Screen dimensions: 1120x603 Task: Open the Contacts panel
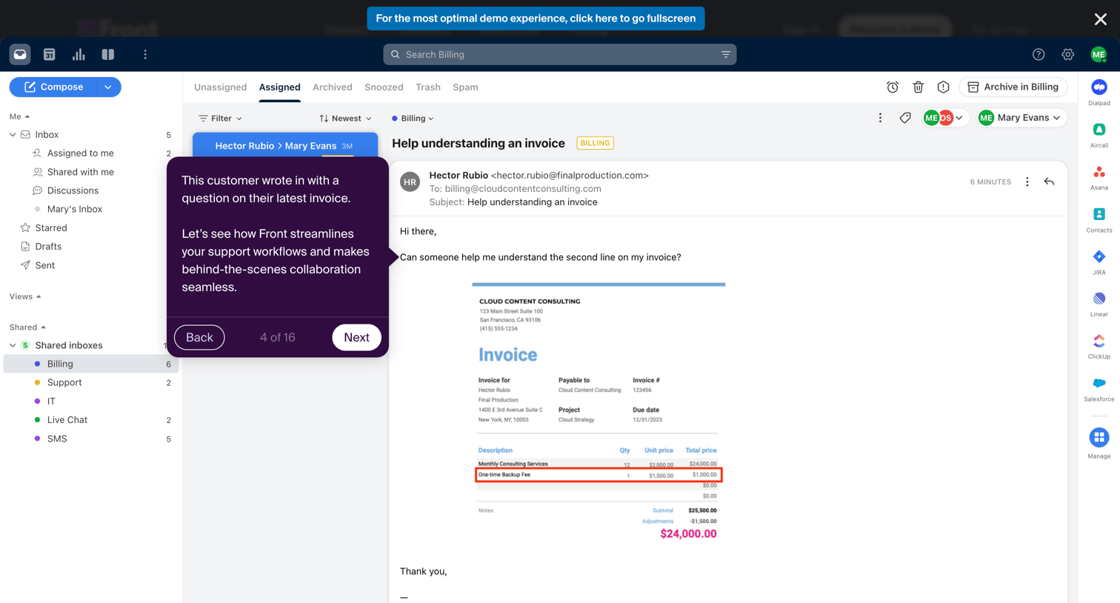1099,219
